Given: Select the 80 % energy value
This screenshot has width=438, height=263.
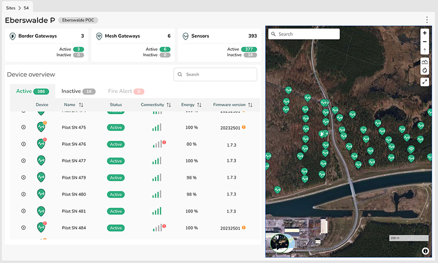Looking at the screenshot, I should 191,144.
